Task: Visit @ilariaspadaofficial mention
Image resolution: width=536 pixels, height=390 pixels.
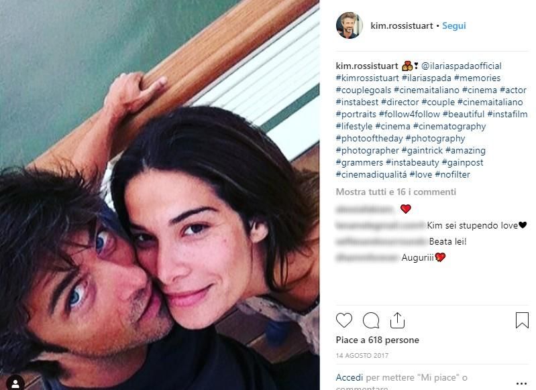Action: point(461,66)
